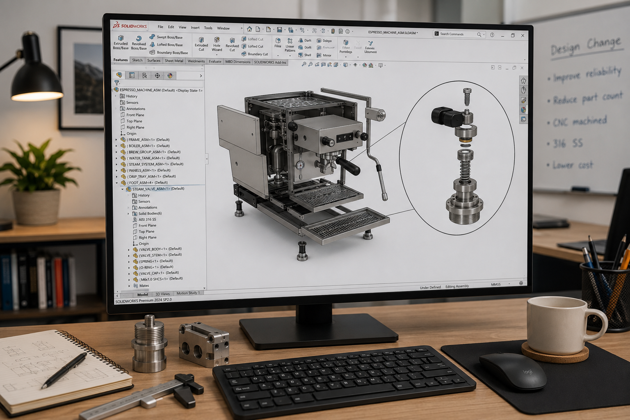Open the Hole Wizard tool
The height and width of the screenshot is (420, 630).
tap(217, 44)
